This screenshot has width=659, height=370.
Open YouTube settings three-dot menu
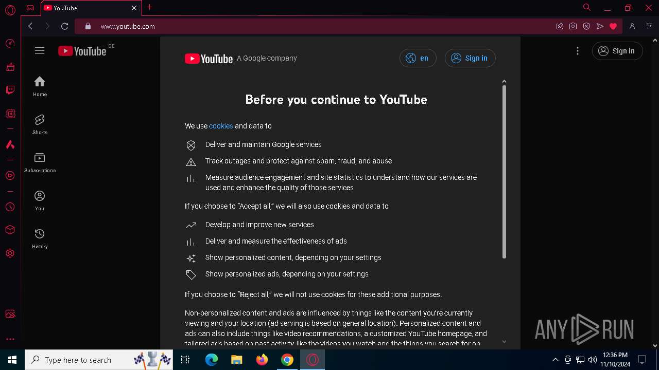(578, 51)
